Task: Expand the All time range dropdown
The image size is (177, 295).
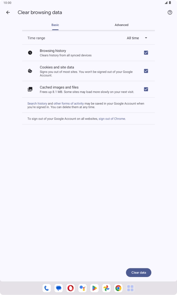Action: click(x=137, y=38)
